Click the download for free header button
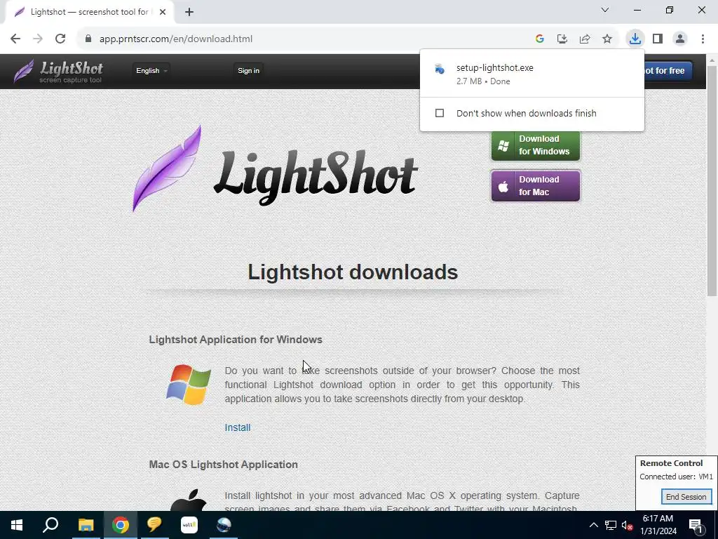 pos(668,71)
